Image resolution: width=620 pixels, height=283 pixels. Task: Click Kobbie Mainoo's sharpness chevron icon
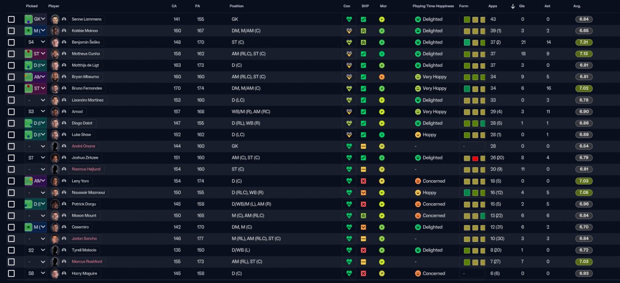[x=363, y=31]
